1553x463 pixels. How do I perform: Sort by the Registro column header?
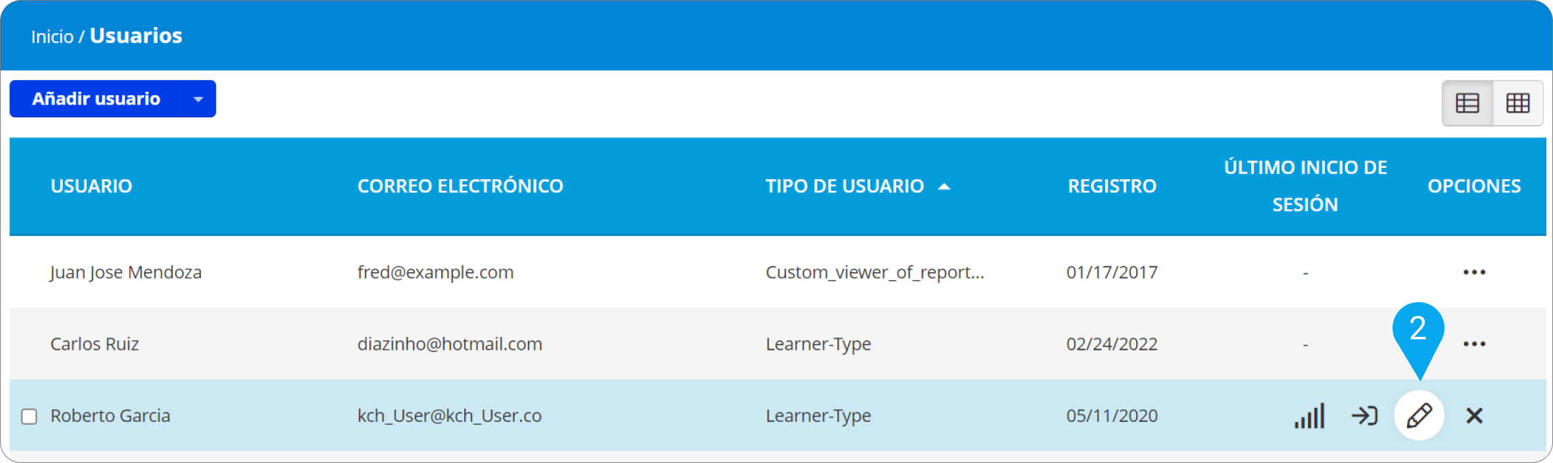tap(1112, 186)
